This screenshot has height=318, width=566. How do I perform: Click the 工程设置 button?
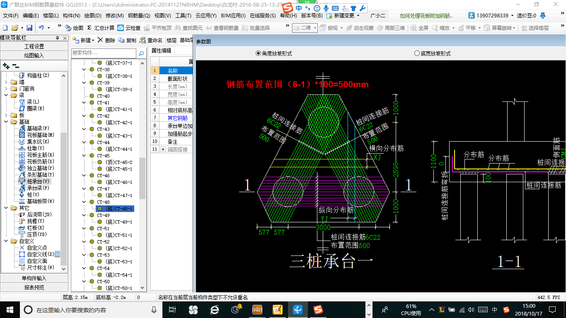click(x=34, y=46)
